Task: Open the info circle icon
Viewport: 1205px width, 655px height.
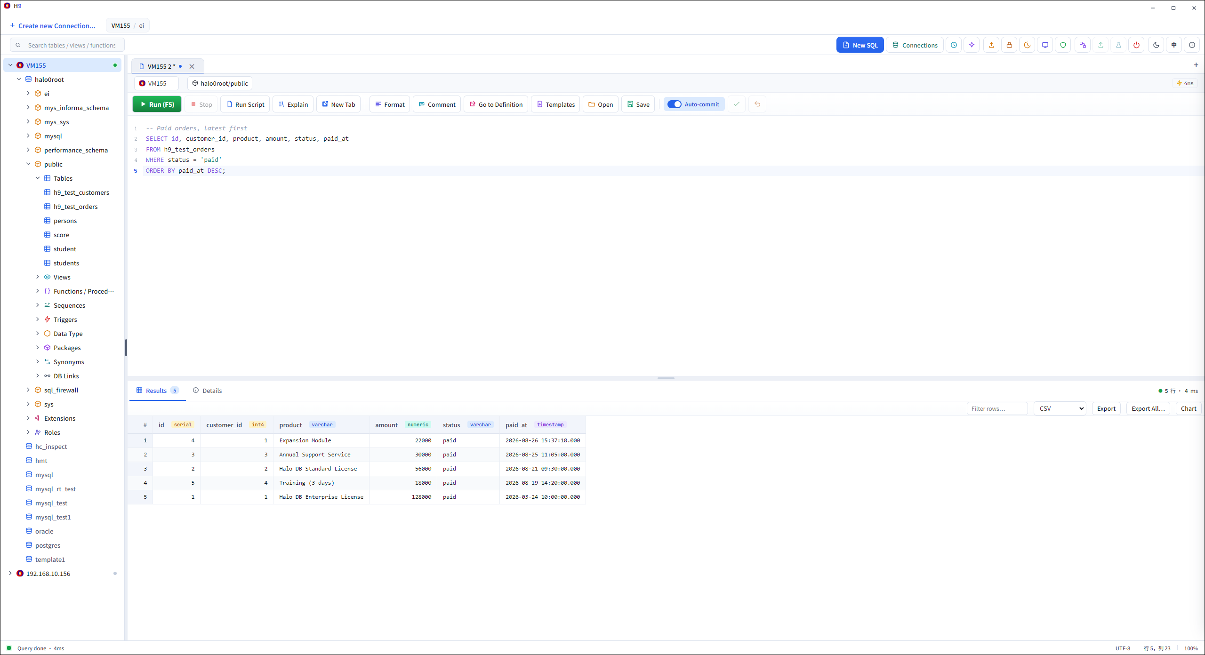Action: point(1192,45)
